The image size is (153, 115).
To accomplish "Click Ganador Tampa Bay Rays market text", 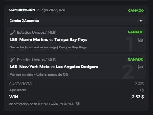I will 48,47.
